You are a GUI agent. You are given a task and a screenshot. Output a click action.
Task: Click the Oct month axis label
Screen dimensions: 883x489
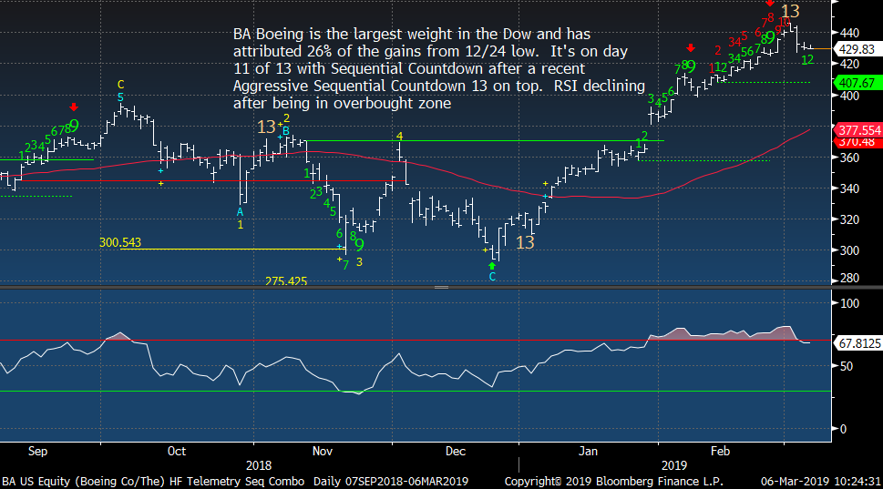[177, 452]
